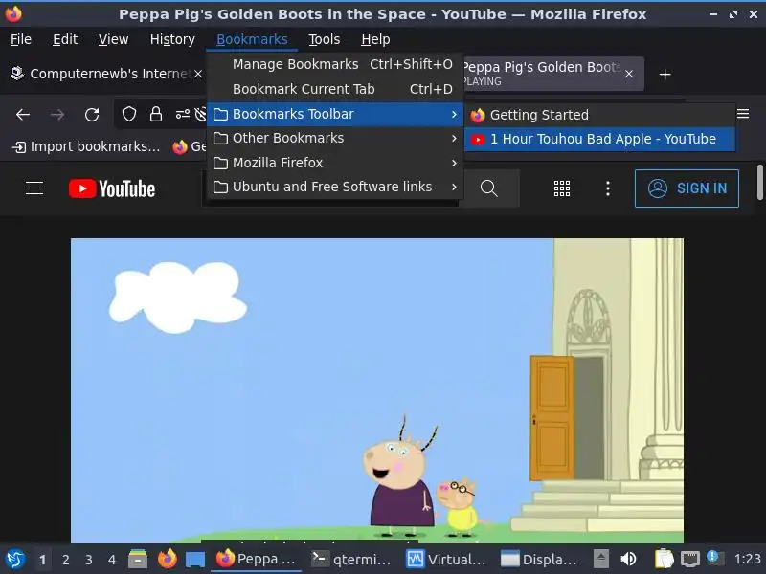This screenshot has height=574, width=766.
Task: Open site permissions icon in address bar
Action: pos(182,114)
